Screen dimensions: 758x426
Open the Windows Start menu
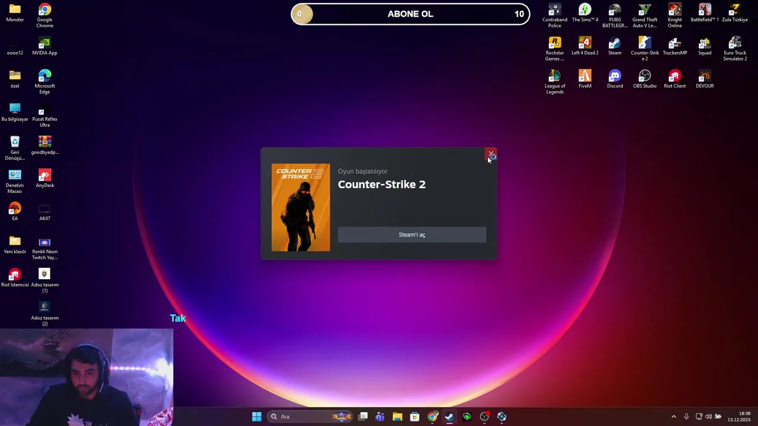256,417
